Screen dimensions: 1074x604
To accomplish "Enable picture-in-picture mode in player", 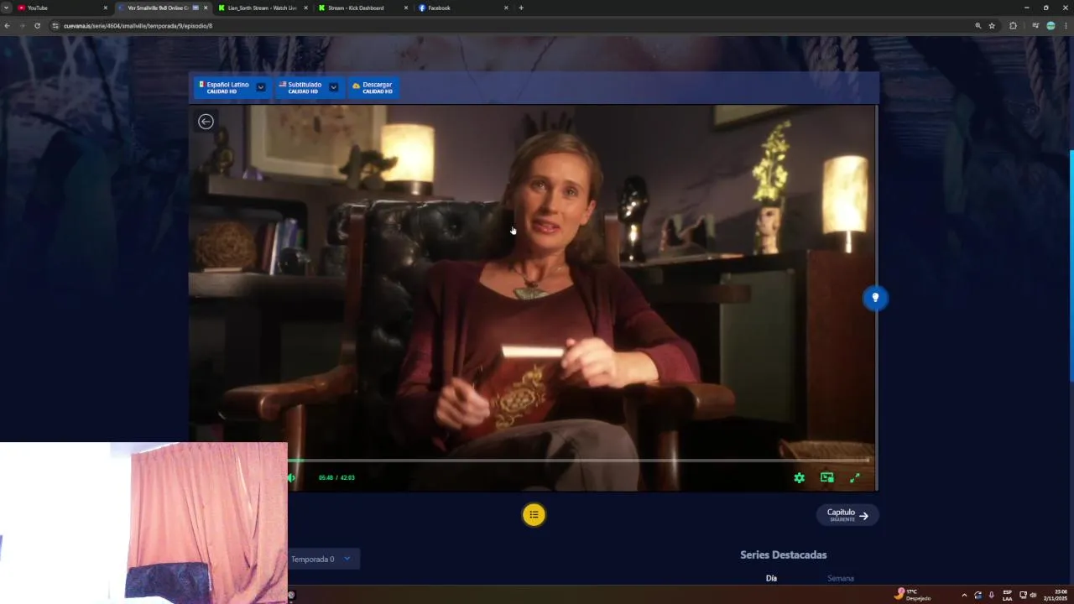I will pos(827,477).
